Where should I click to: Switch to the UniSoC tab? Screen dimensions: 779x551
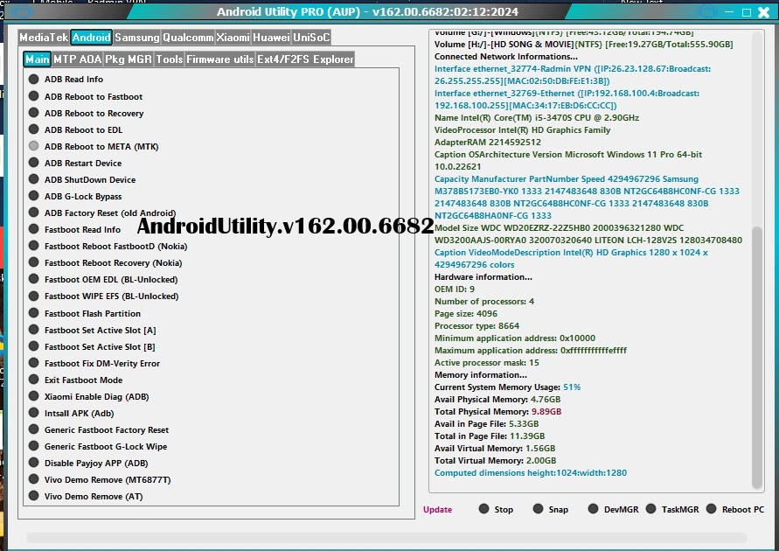[311, 38]
